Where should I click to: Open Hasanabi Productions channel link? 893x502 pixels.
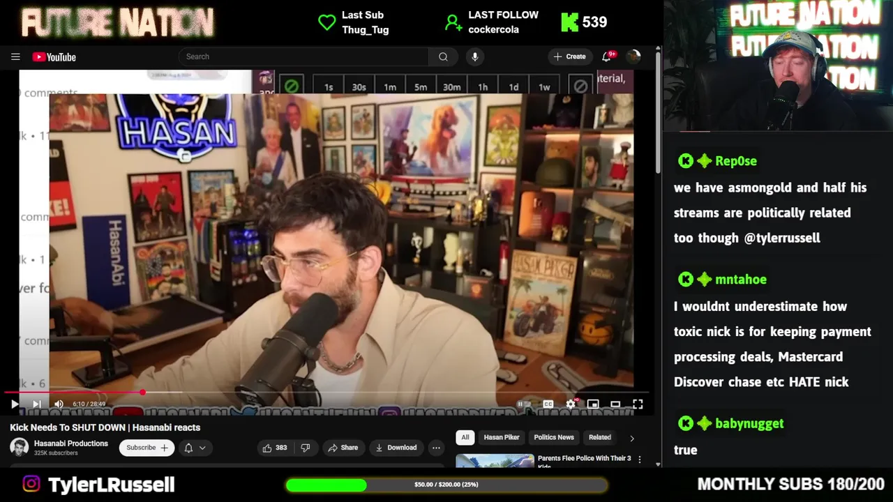pos(71,443)
